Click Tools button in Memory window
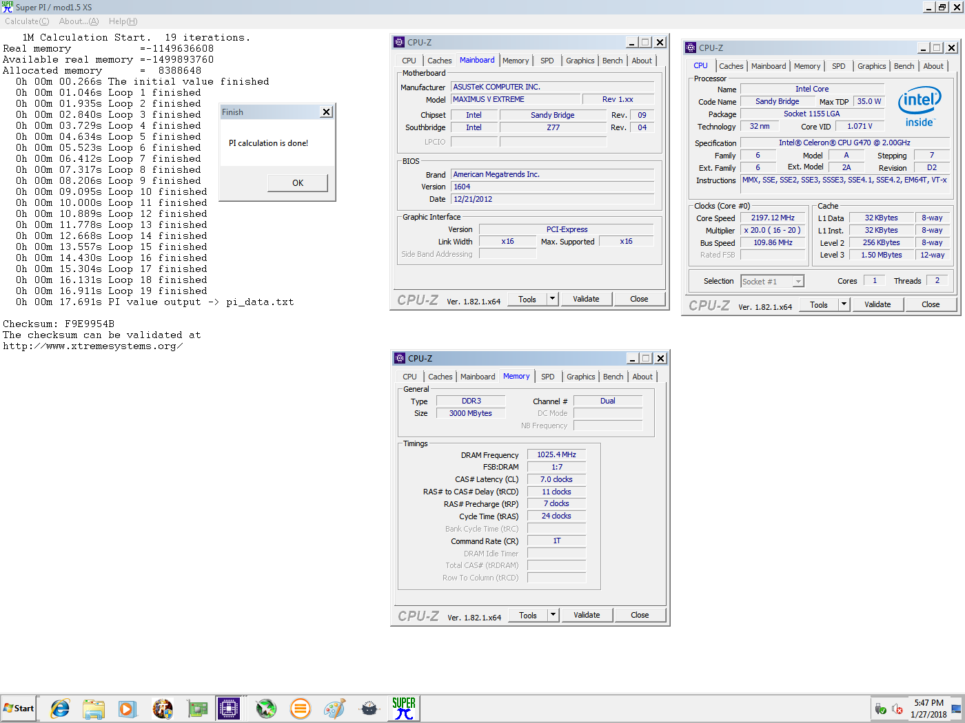This screenshot has width=965, height=723. coord(528,615)
